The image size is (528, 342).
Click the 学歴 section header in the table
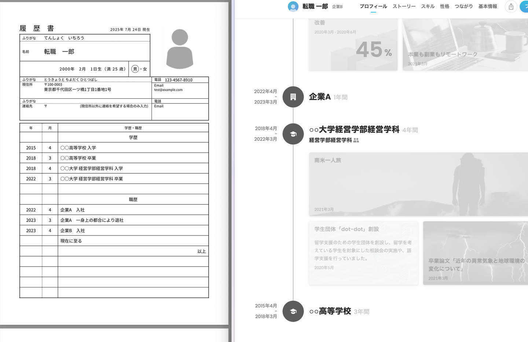133,138
